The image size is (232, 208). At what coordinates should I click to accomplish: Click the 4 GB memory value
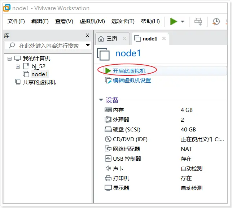(x=187, y=110)
